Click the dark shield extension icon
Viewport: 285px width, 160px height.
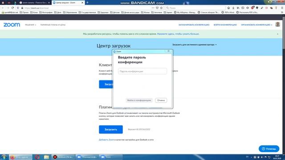tap(257, 8)
